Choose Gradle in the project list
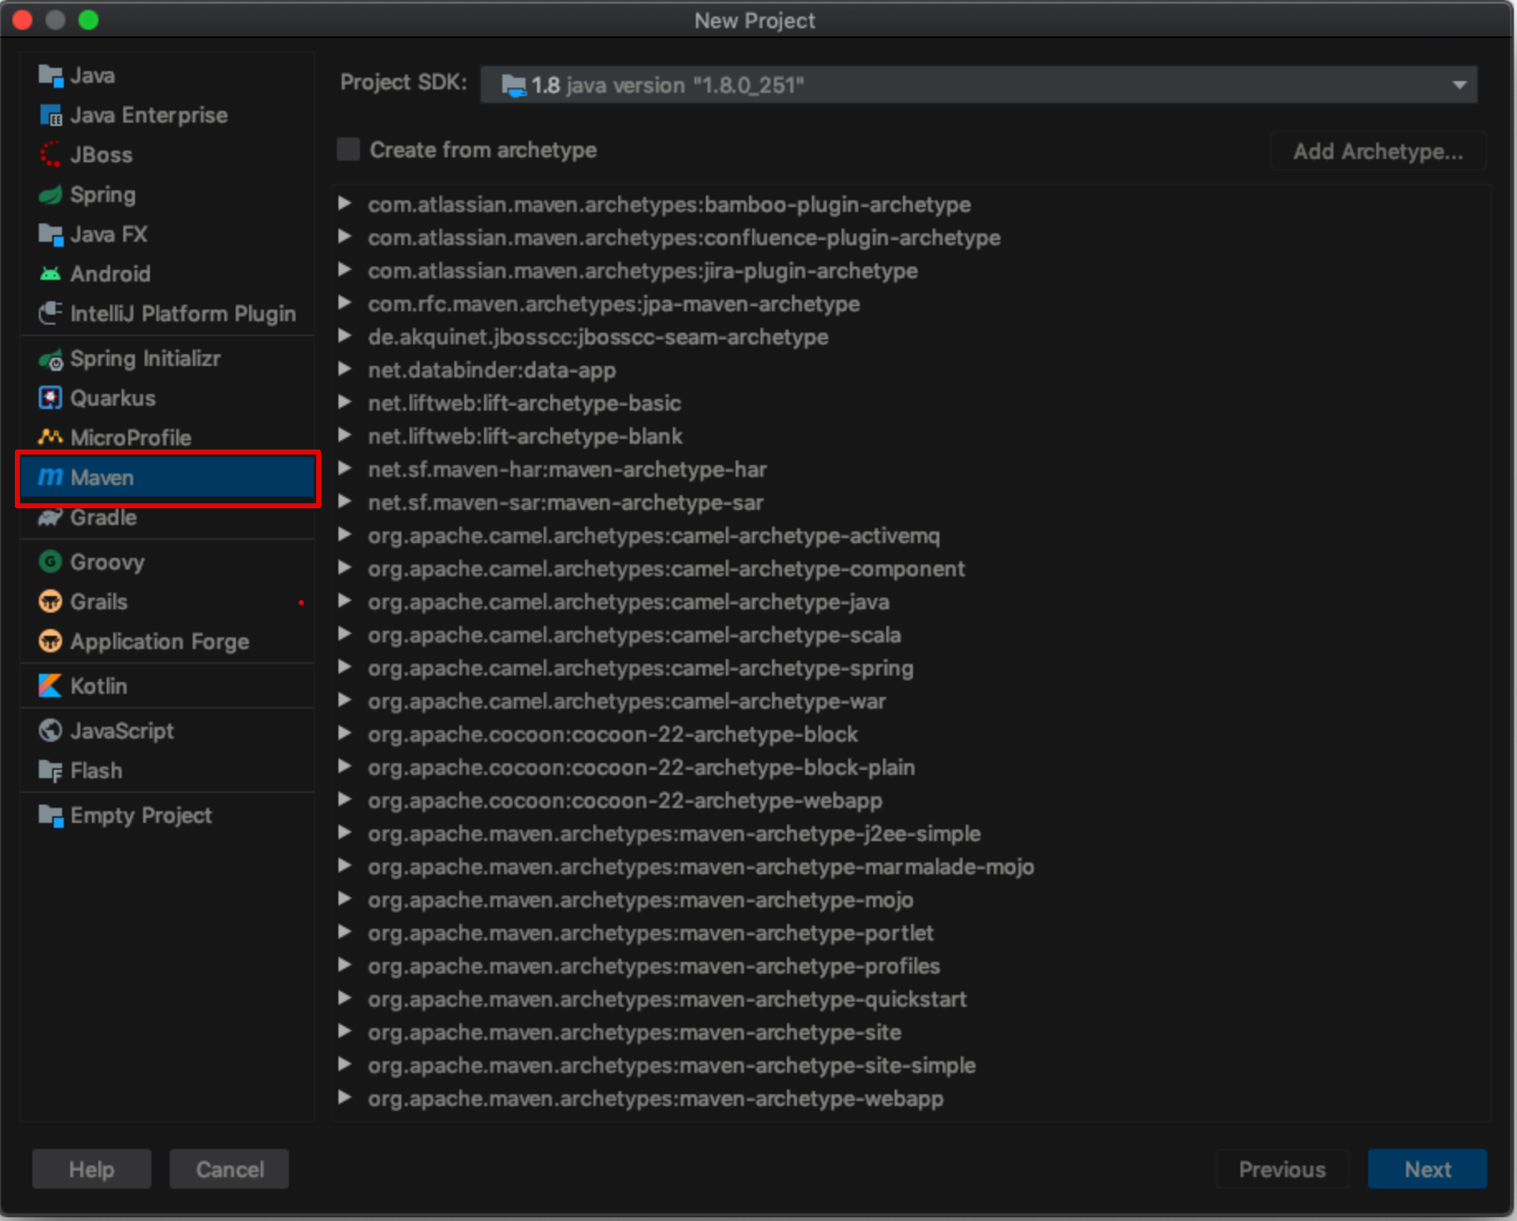Screen dimensions: 1517x1221 pyautogui.click(x=167, y=517)
